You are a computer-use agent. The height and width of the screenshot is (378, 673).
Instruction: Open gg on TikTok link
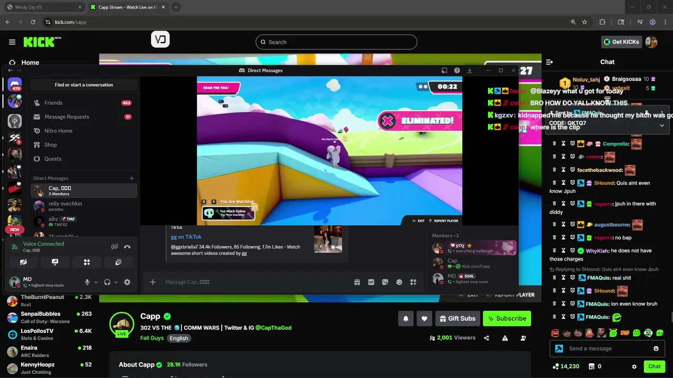tap(186, 237)
